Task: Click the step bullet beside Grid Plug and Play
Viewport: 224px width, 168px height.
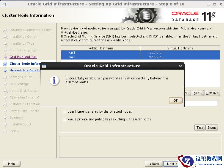Action: 5,57
